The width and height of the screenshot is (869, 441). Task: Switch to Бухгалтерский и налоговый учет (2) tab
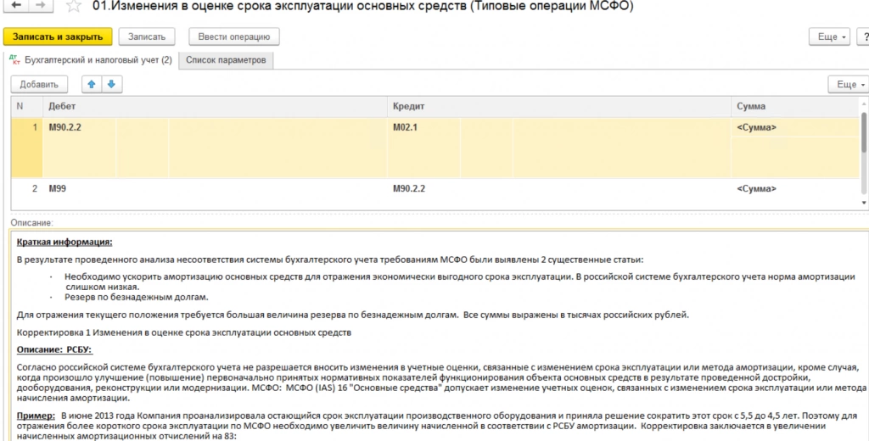tap(92, 60)
